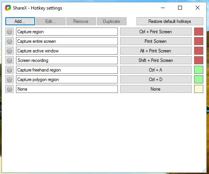Screen dimensions: 209x174
Task: Change the Ctrl + D hotkey
Action: [156, 80]
